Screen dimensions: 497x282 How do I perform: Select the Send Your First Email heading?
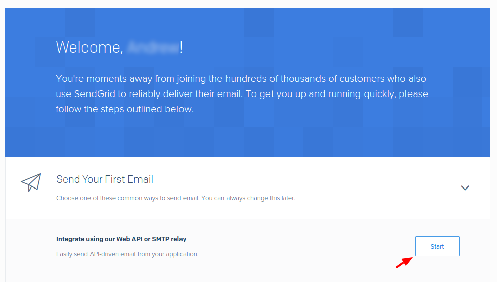click(x=105, y=179)
